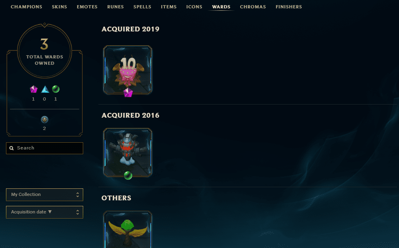The width and height of the screenshot is (399, 248).
Task: Click the green orb gem icon in sidebar
Action: 56,89
